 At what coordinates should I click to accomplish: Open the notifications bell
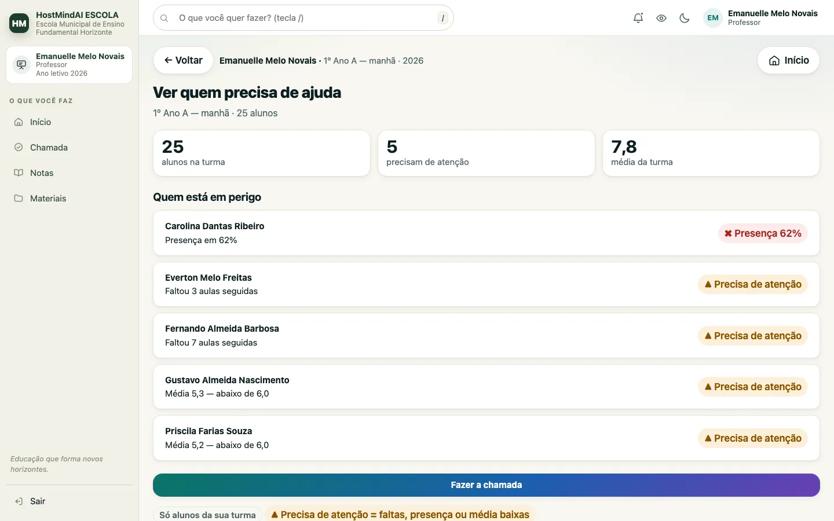pos(638,18)
